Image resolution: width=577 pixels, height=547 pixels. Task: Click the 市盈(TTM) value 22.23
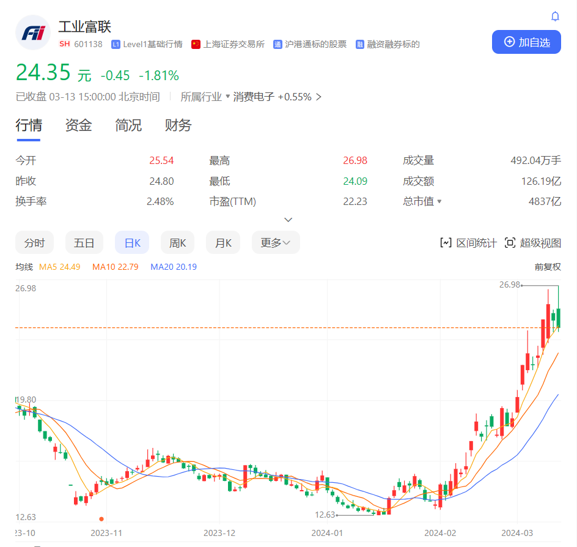[x=355, y=201]
